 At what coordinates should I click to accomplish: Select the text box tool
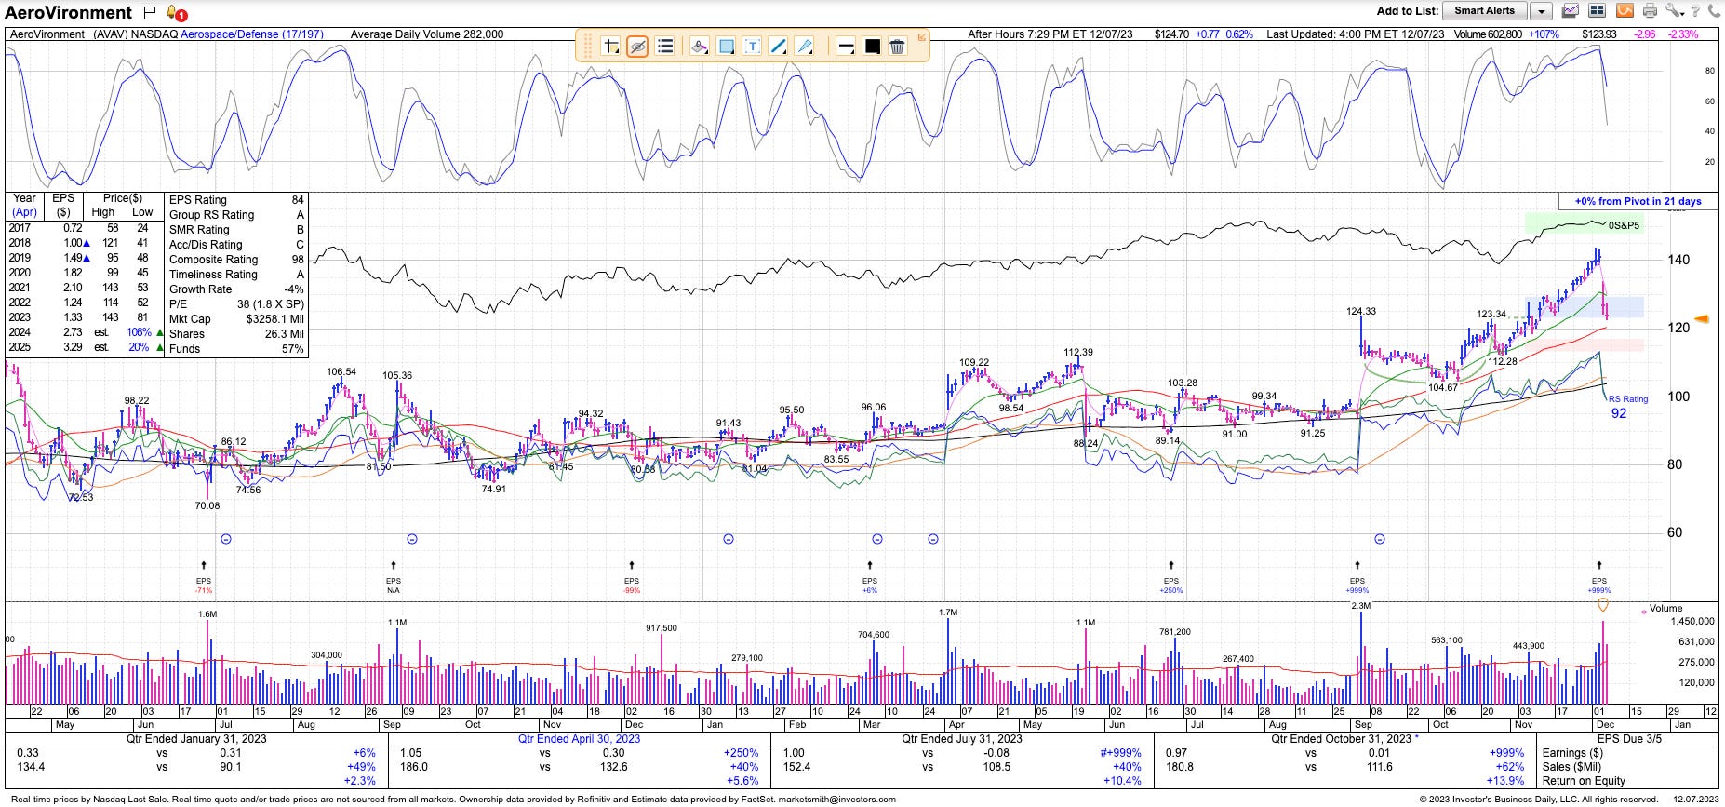point(752,46)
